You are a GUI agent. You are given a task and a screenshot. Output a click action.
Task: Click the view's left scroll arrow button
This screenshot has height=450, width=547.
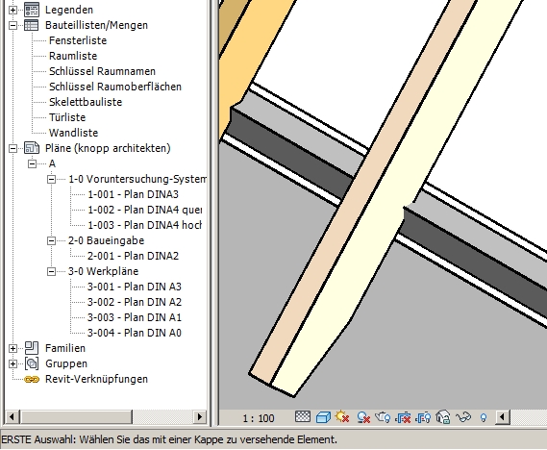point(503,417)
